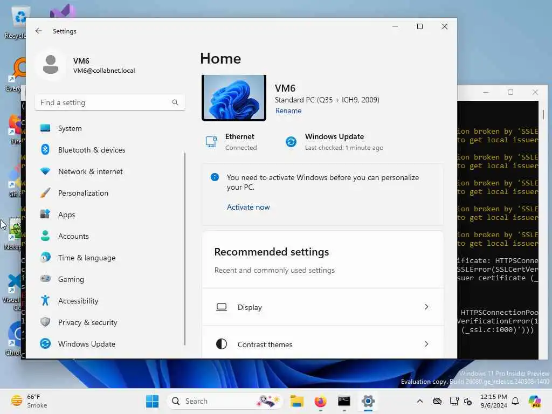The width and height of the screenshot is (552, 414).
Task: Open the System settings category
Action: pos(109,128)
